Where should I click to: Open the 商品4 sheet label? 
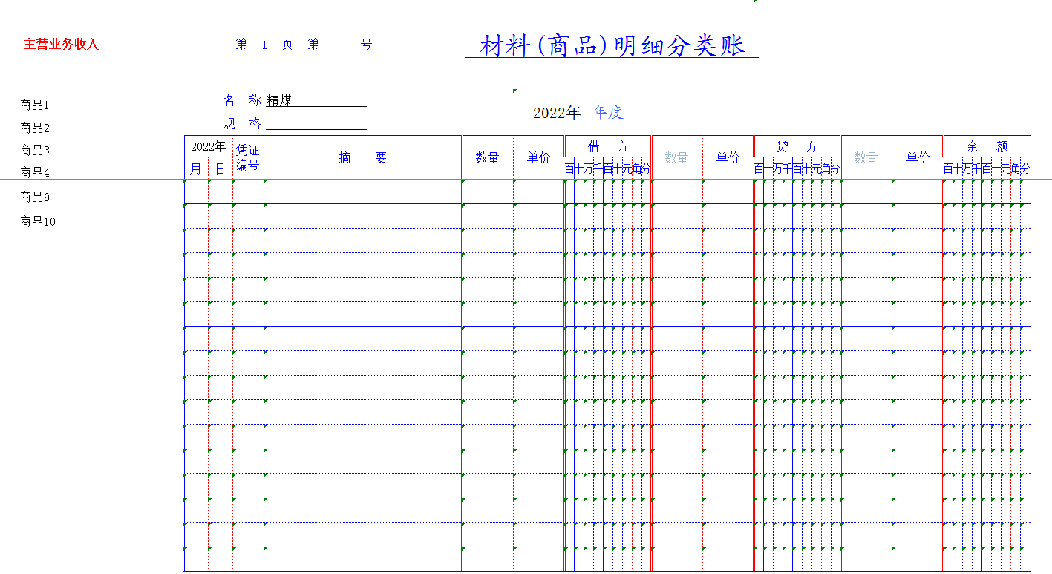34,172
